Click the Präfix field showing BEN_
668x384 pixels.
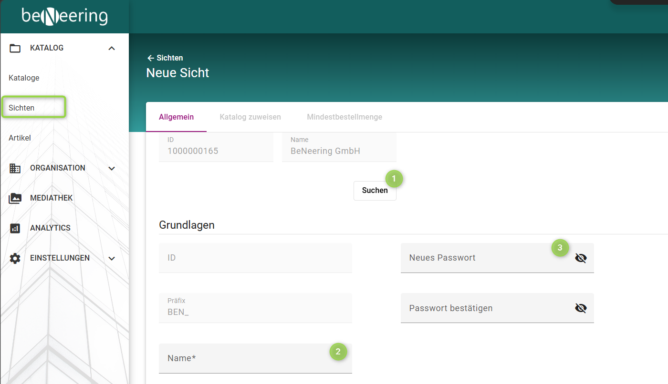coord(255,308)
